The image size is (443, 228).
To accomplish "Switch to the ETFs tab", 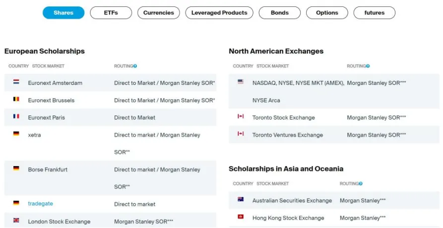I will [x=111, y=13].
